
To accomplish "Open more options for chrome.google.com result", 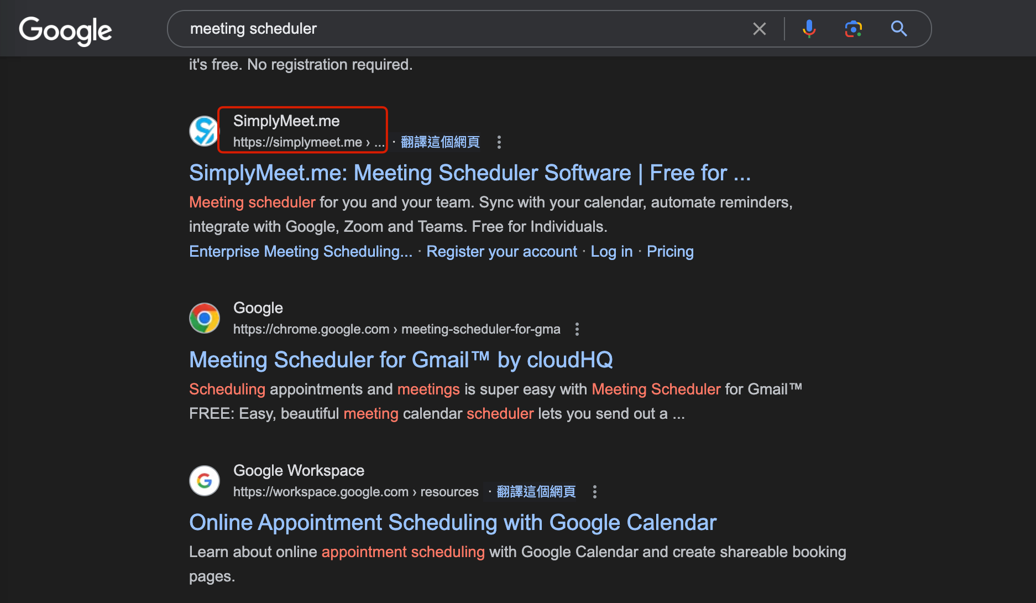I will pos(577,329).
